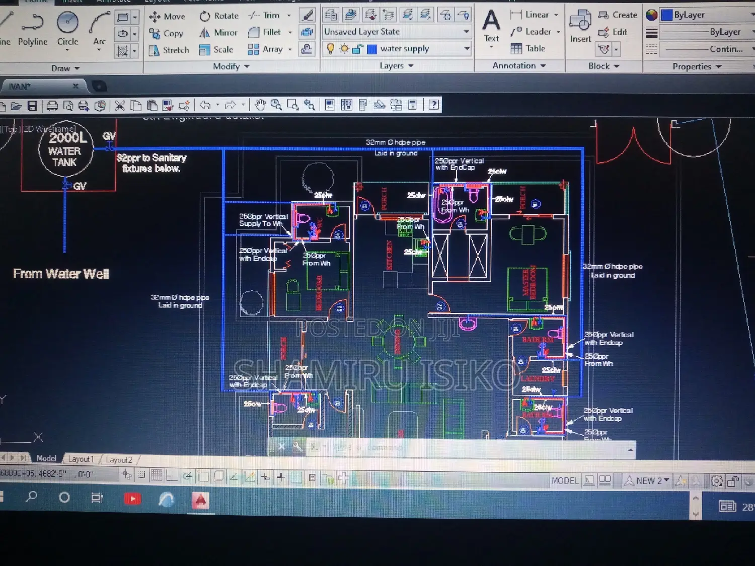The image size is (755, 566).
Task: Open YouTube from the Windows taskbar
Action: coord(132,499)
